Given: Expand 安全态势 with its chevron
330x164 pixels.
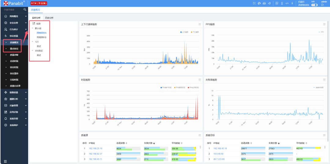Looking at the screenshot, I should coord(26,23).
